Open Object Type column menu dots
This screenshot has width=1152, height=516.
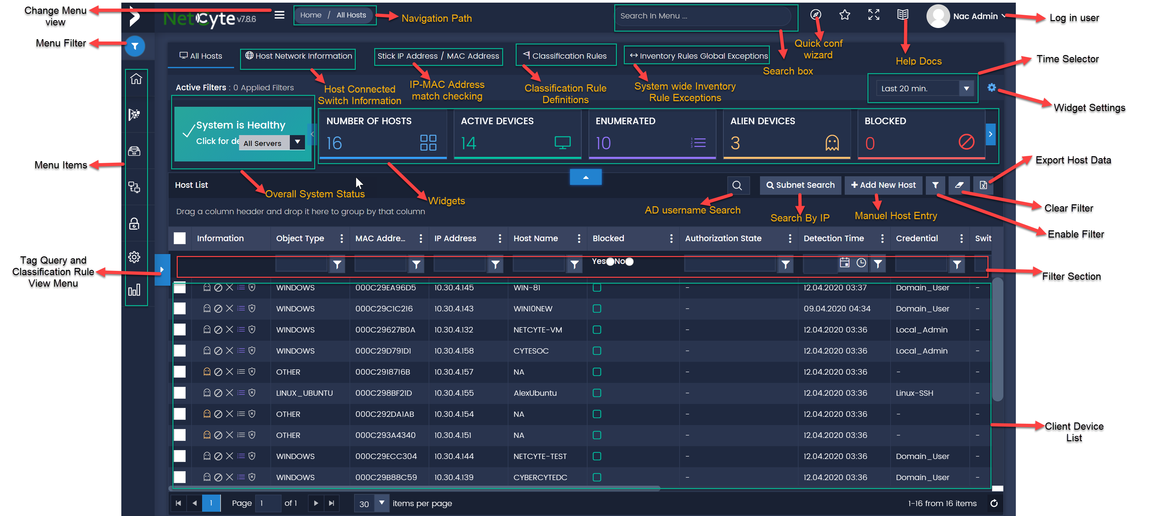point(342,238)
